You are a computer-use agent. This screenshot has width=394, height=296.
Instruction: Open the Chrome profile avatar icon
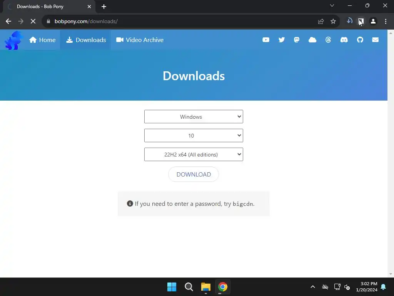point(373,22)
